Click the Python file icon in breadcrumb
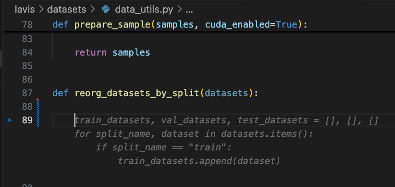The height and width of the screenshot is (187, 395). pyautogui.click(x=106, y=9)
